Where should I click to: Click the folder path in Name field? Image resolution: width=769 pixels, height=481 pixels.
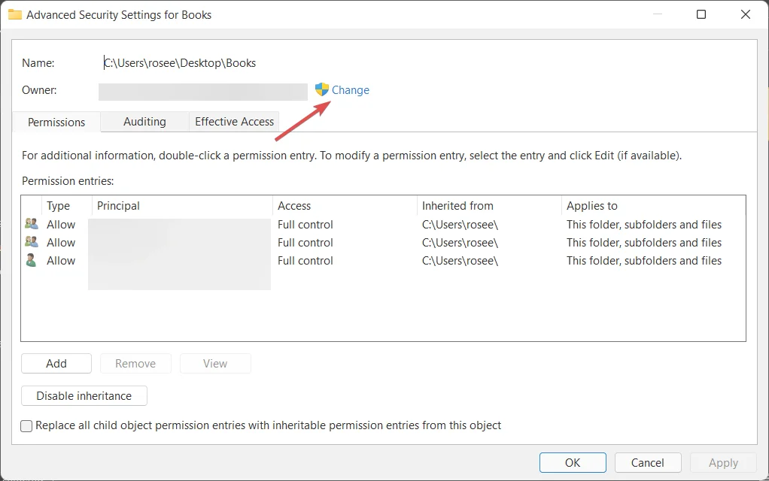click(181, 63)
